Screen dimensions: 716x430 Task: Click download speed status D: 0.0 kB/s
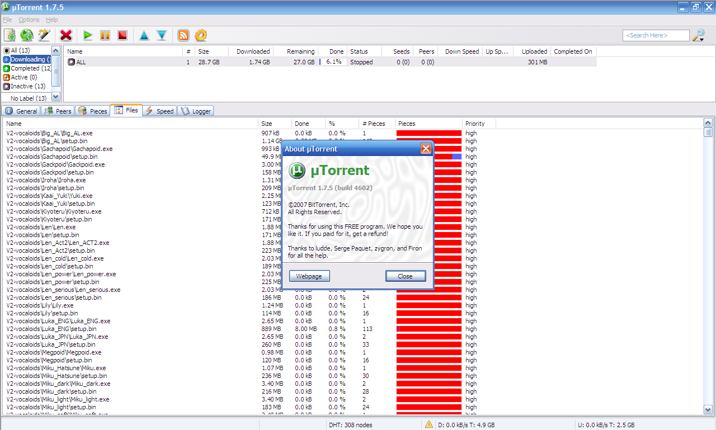(466, 425)
